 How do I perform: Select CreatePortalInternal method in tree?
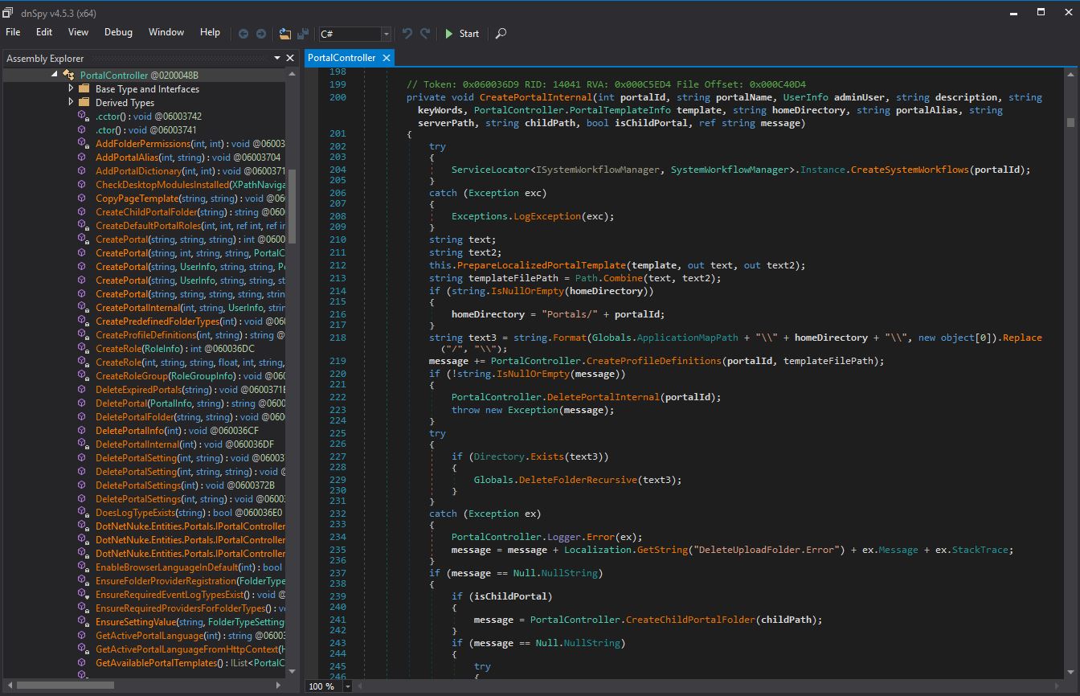click(x=190, y=307)
